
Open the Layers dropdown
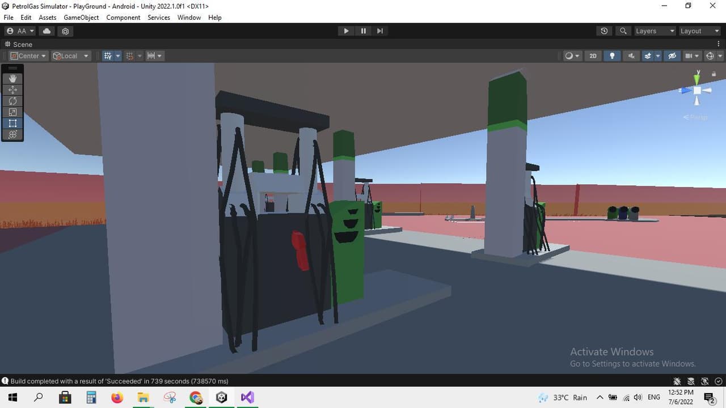point(655,31)
